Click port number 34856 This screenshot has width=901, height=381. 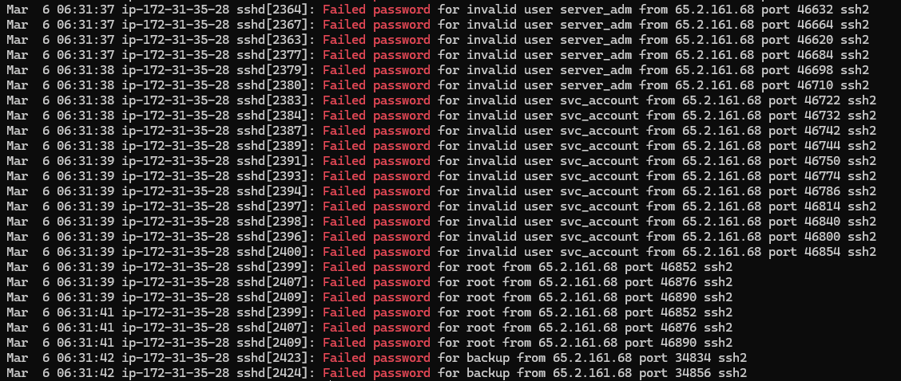(x=693, y=372)
